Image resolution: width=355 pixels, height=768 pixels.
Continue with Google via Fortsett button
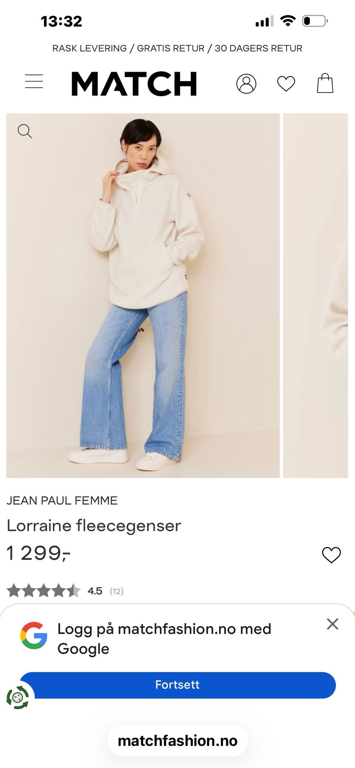(177, 685)
